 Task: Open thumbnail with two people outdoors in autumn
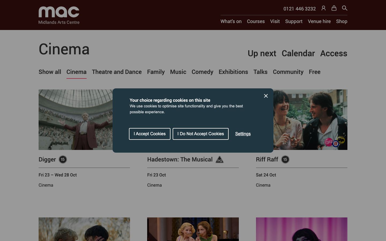(84, 229)
